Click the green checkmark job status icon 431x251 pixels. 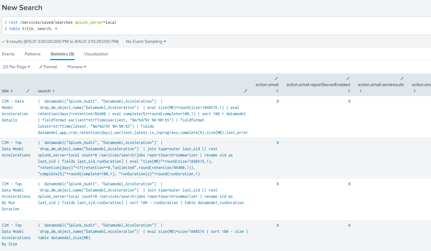point(3,41)
